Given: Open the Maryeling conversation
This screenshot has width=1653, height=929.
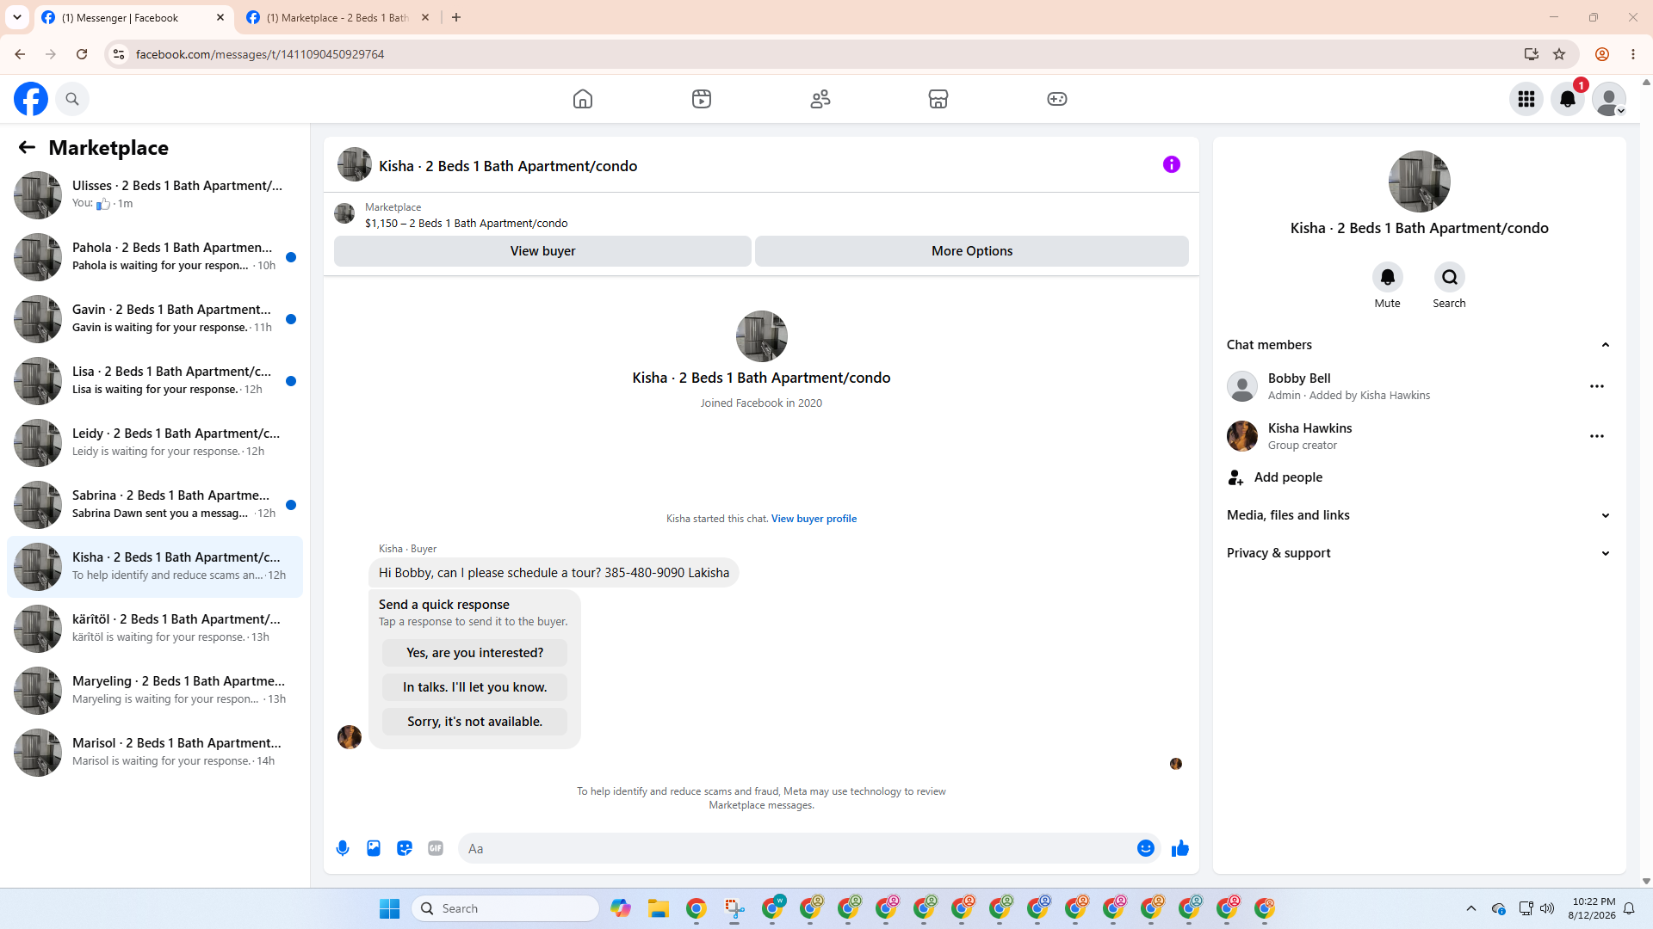Looking at the screenshot, I should point(155,691).
